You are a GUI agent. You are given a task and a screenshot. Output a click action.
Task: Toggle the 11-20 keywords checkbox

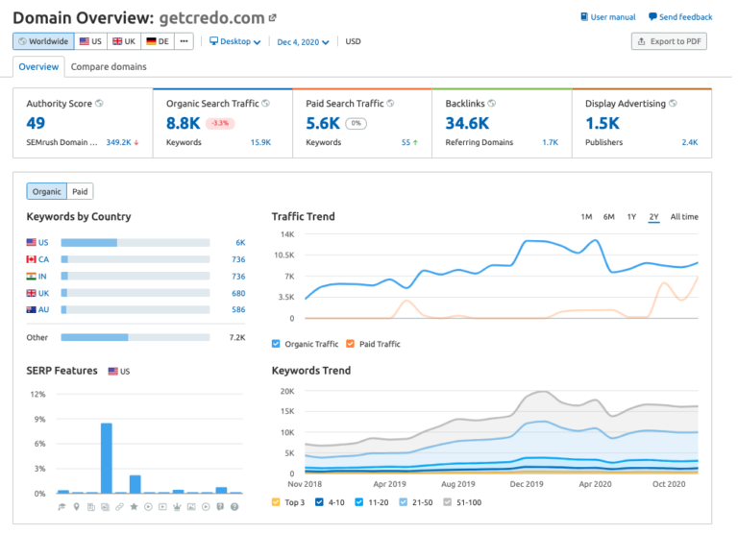(359, 502)
